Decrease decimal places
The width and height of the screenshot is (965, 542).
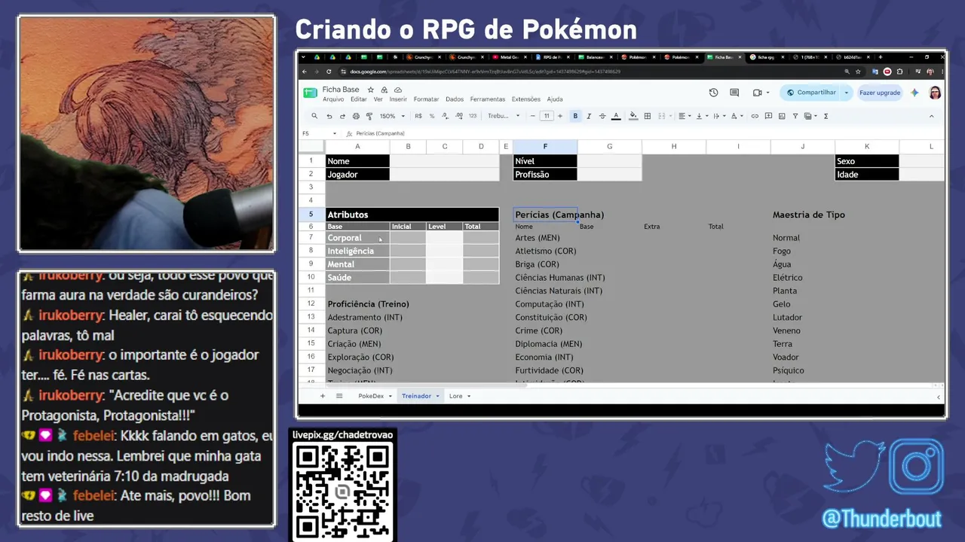click(x=446, y=116)
